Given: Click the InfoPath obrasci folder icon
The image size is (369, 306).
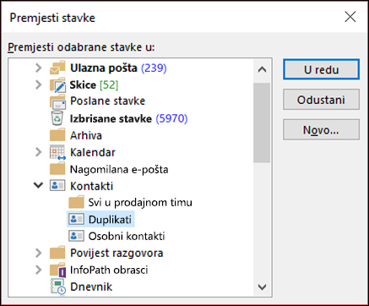Looking at the screenshot, I should coord(57,270).
